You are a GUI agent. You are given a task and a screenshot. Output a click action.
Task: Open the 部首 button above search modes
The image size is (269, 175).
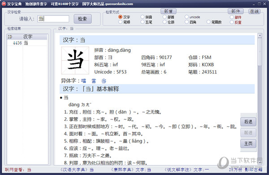[168, 11]
